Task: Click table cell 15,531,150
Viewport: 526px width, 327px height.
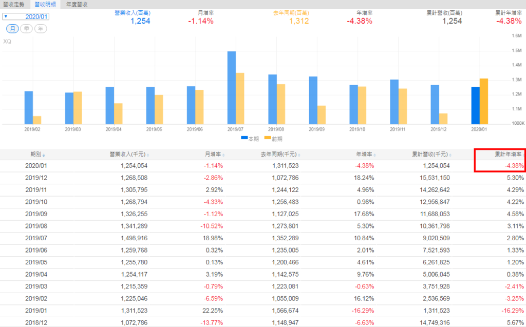Action: [x=435, y=178]
